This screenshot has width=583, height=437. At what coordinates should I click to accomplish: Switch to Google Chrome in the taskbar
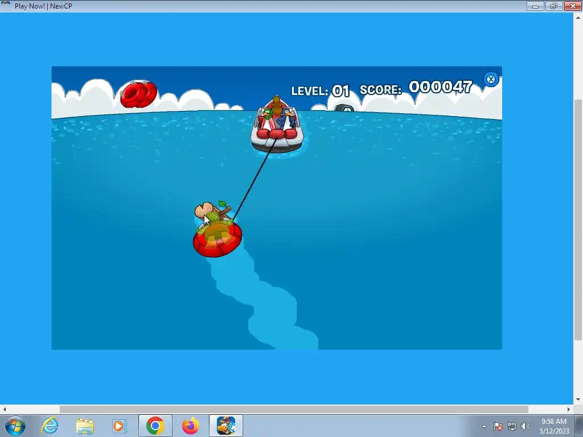155,426
